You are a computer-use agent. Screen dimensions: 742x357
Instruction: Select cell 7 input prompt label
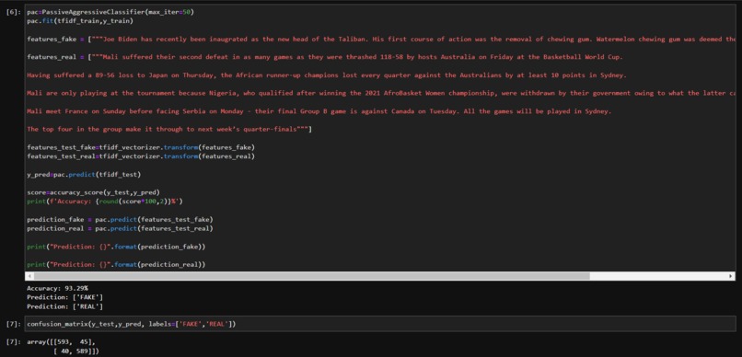pos(13,324)
